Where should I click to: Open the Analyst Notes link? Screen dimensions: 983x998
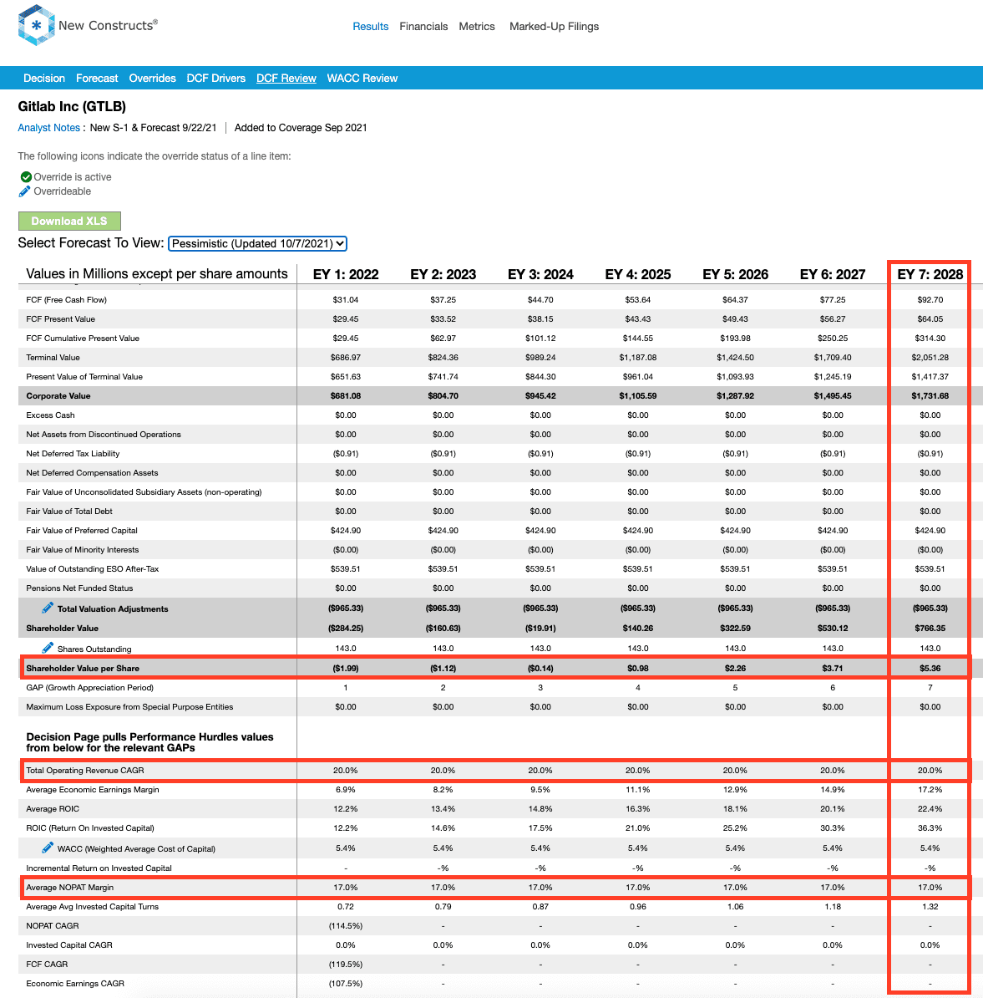tap(49, 127)
